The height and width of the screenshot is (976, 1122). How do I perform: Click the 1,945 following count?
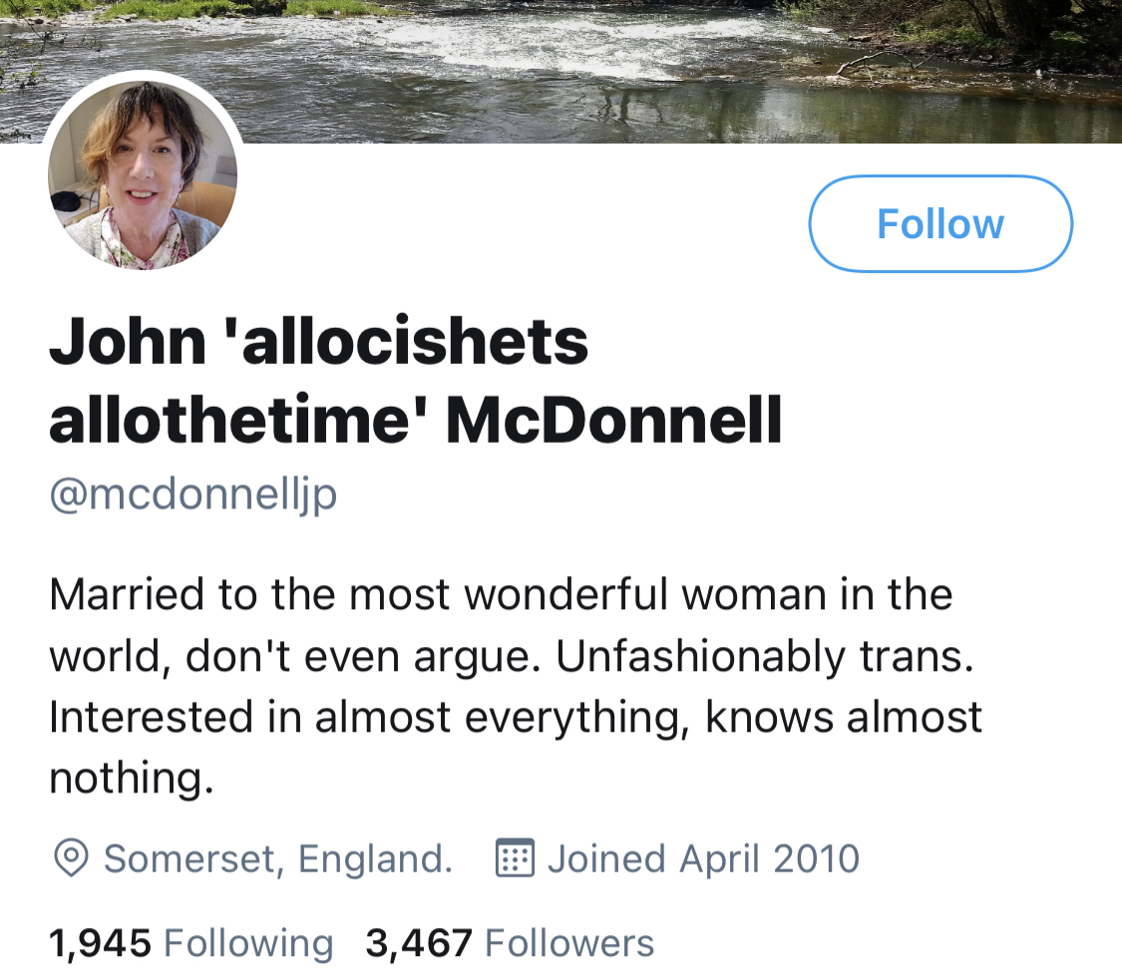click(100, 942)
